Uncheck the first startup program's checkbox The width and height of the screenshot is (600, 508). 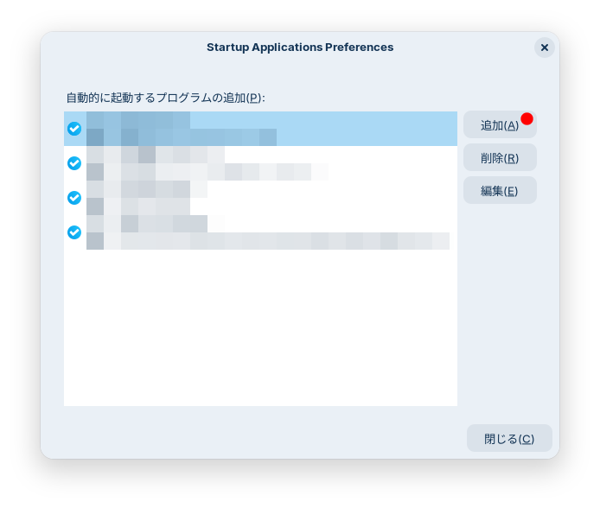tap(74, 129)
